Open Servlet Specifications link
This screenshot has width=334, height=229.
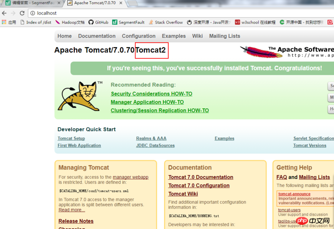pos(314,138)
